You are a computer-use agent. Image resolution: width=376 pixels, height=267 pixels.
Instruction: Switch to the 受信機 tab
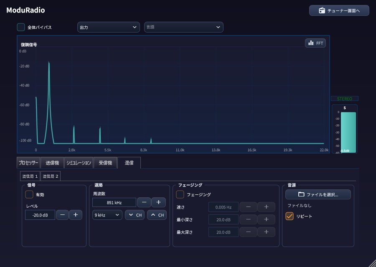pos(105,163)
